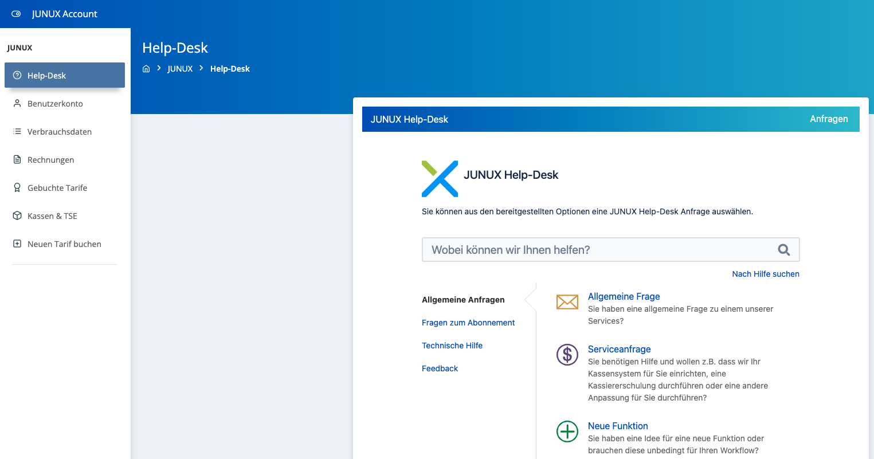The height and width of the screenshot is (459, 874).
Task: Show Gebuchte Tarife in the sidebar
Action: point(65,187)
